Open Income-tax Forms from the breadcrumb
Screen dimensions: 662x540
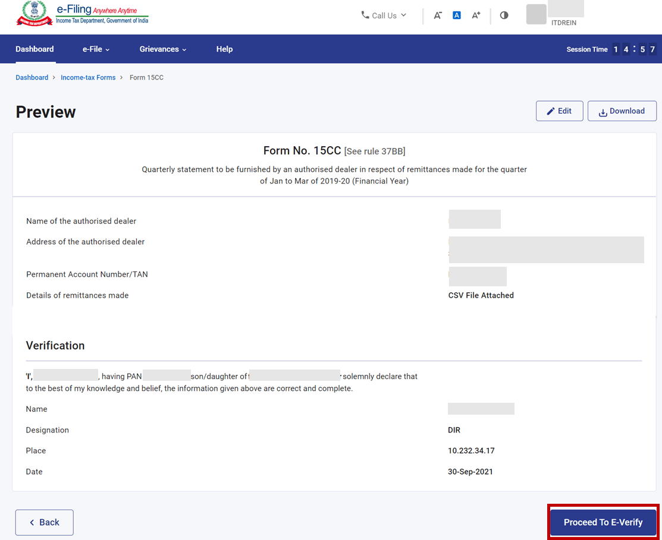88,77
